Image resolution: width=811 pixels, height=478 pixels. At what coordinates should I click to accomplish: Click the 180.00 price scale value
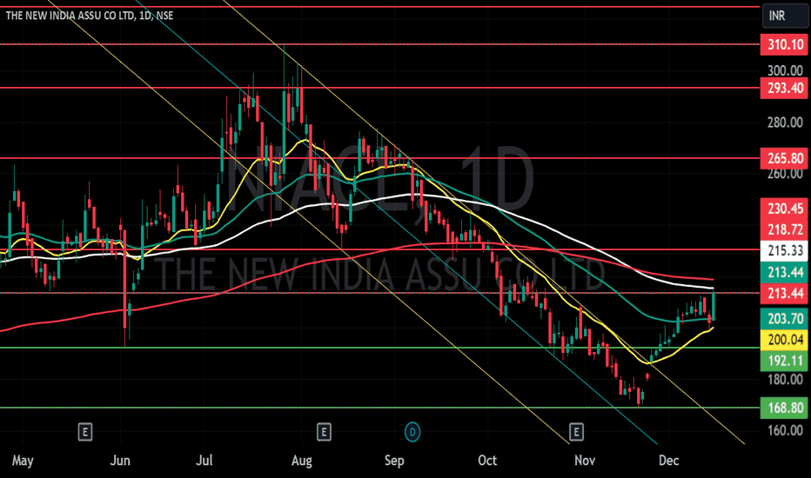click(785, 379)
